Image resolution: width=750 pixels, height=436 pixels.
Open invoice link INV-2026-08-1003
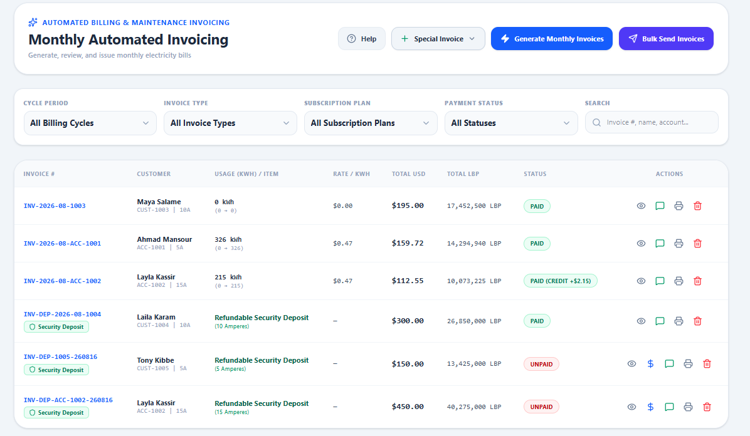point(55,206)
